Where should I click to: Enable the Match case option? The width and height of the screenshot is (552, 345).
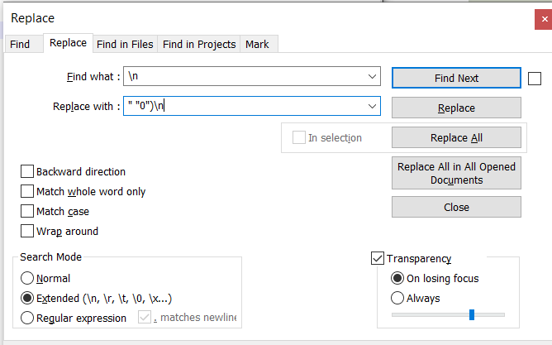pyautogui.click(x=27, y=212)
